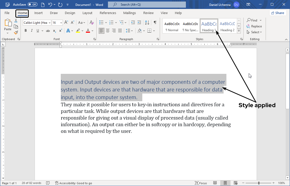This screenshot has height=186, width=290.
Task: Click the zoom slider handle
Action: pyautogui.click(x=259, y=183)
